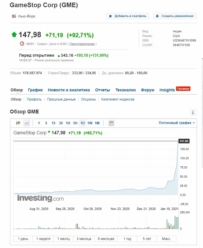
Task: Click Добавить в портфель button
Action: point(128,16)
